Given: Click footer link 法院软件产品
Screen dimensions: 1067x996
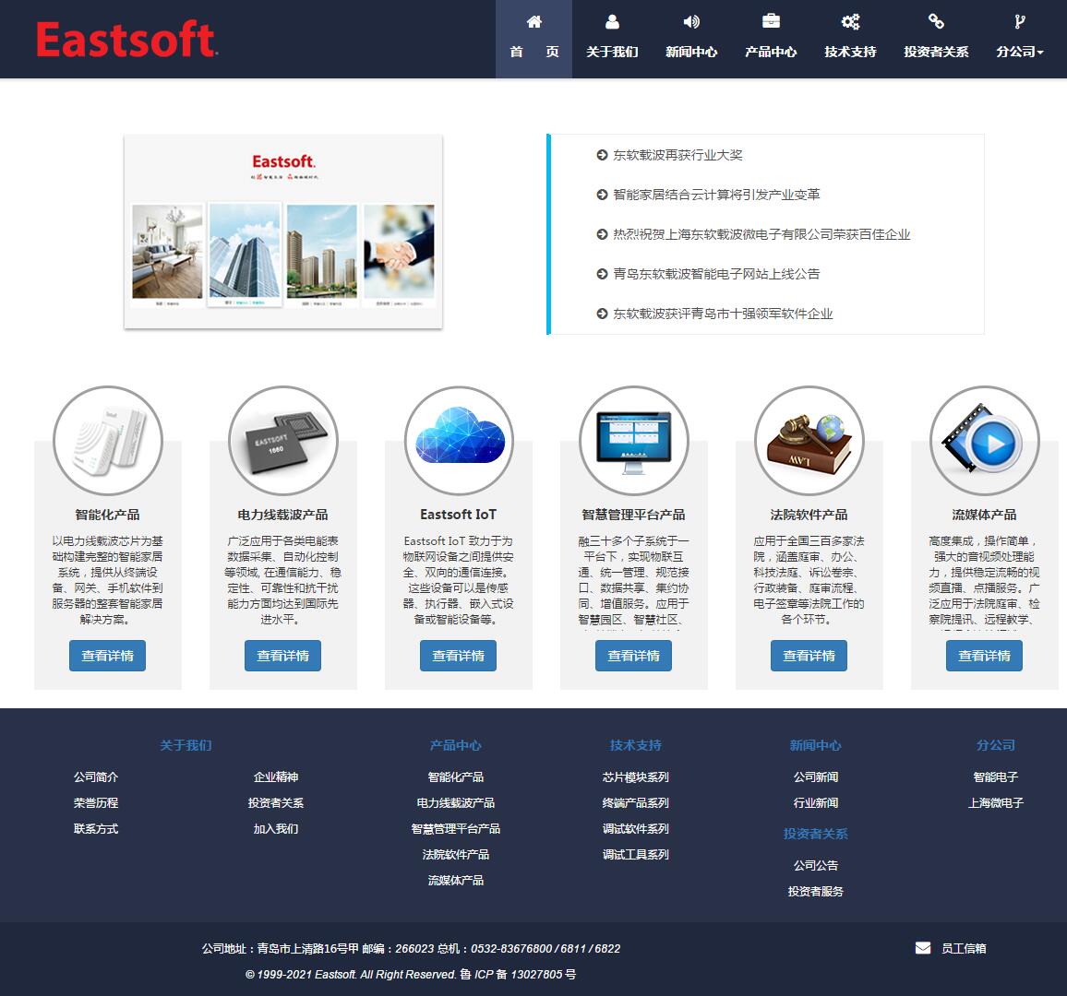Looking at the screenshot, I should (x=456, y=854).
